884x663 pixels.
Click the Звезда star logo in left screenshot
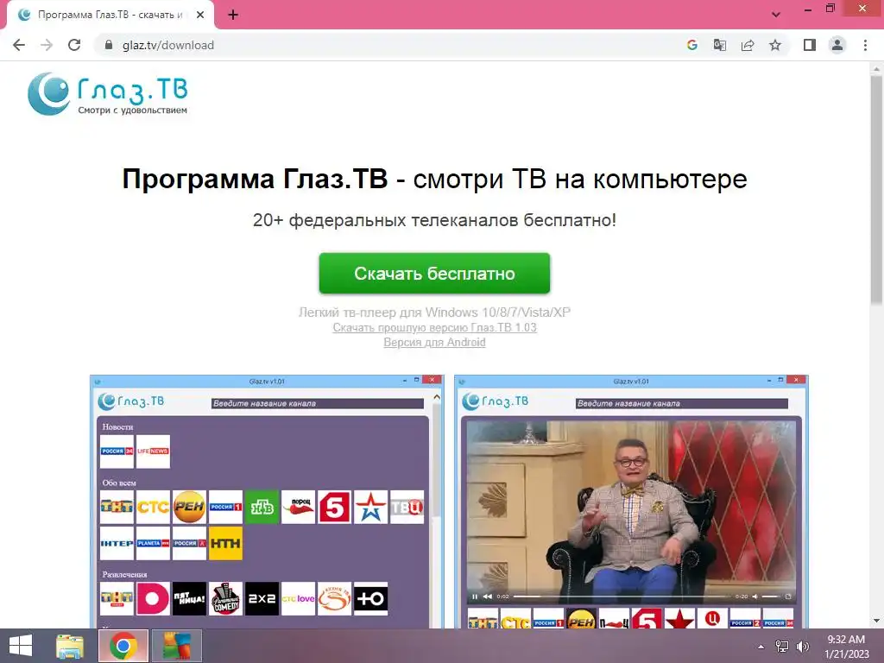pyautogui.click(x=370, y=507)
